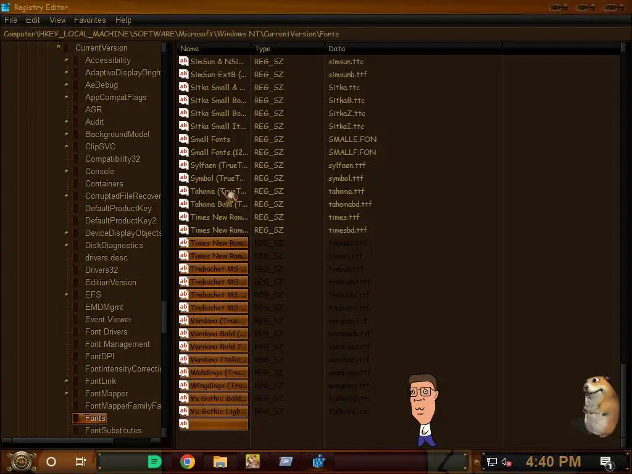Open Task View on the taskbar
This screenshot has height=474, width=632.
point(81,462)
